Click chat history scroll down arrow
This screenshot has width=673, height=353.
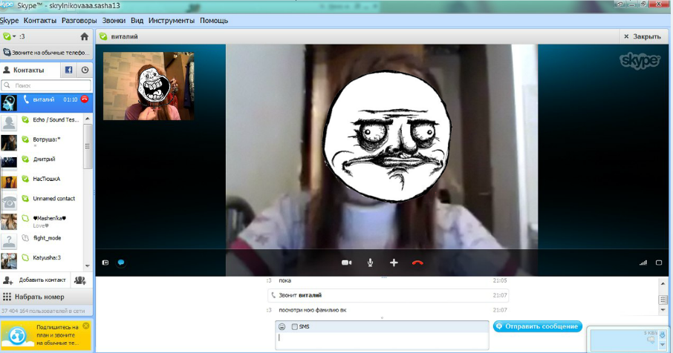(663, 310)
